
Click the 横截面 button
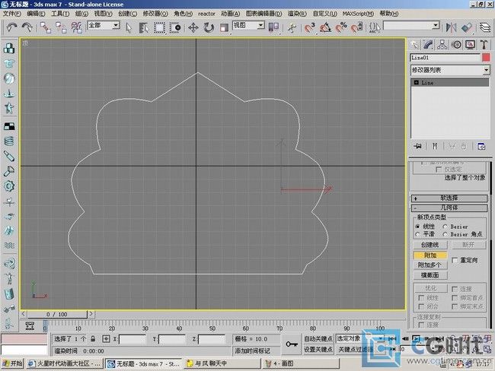(430, 275)
